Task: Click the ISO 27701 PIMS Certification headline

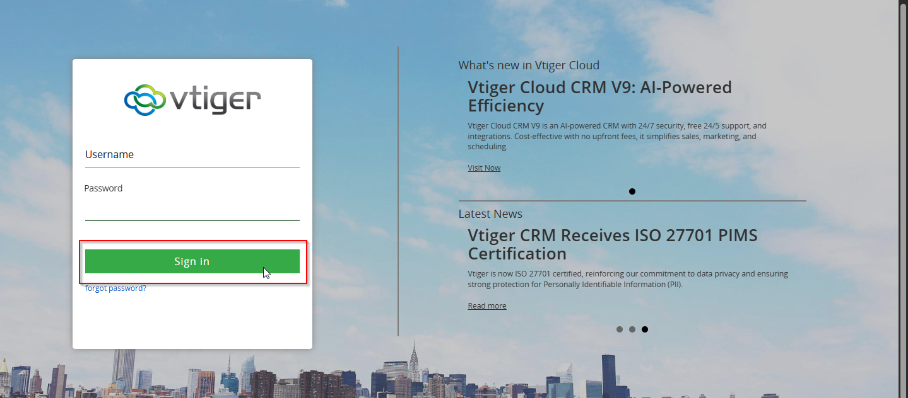Action: (x=612, y=244)
